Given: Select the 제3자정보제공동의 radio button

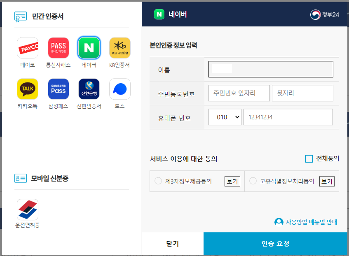Looking at the screenshot, I should pyautogui.click(x=158, y=181).
